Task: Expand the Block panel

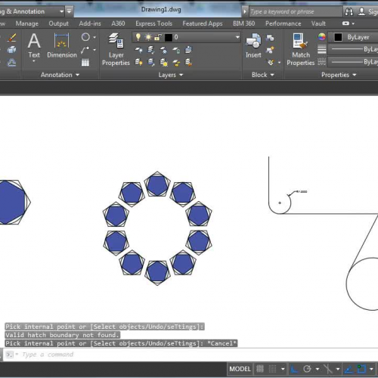Action: pos(263,75)
